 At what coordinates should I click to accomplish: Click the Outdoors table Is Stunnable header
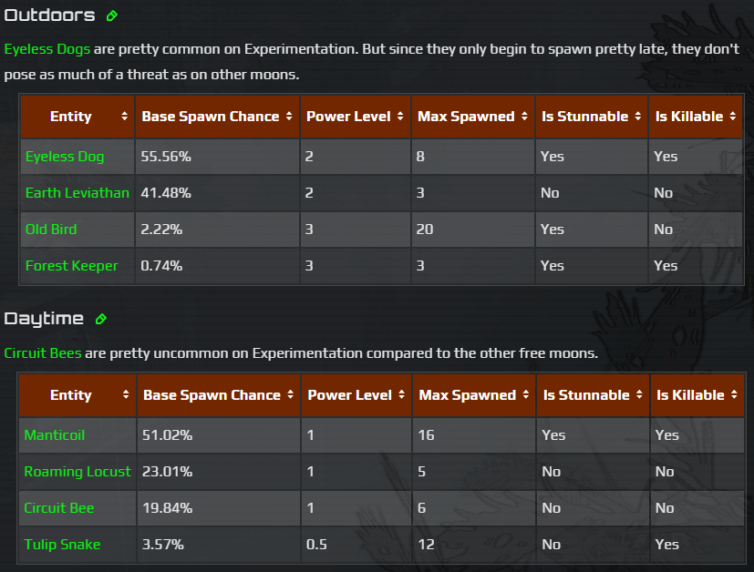pos(584,117)
